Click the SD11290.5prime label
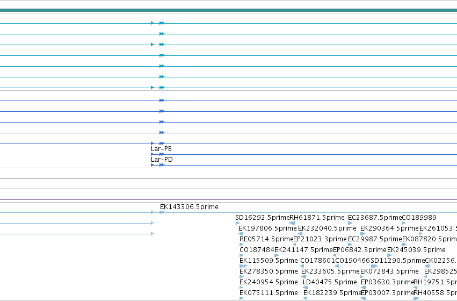This screenshot has width=457, height=301. [398, 261]
